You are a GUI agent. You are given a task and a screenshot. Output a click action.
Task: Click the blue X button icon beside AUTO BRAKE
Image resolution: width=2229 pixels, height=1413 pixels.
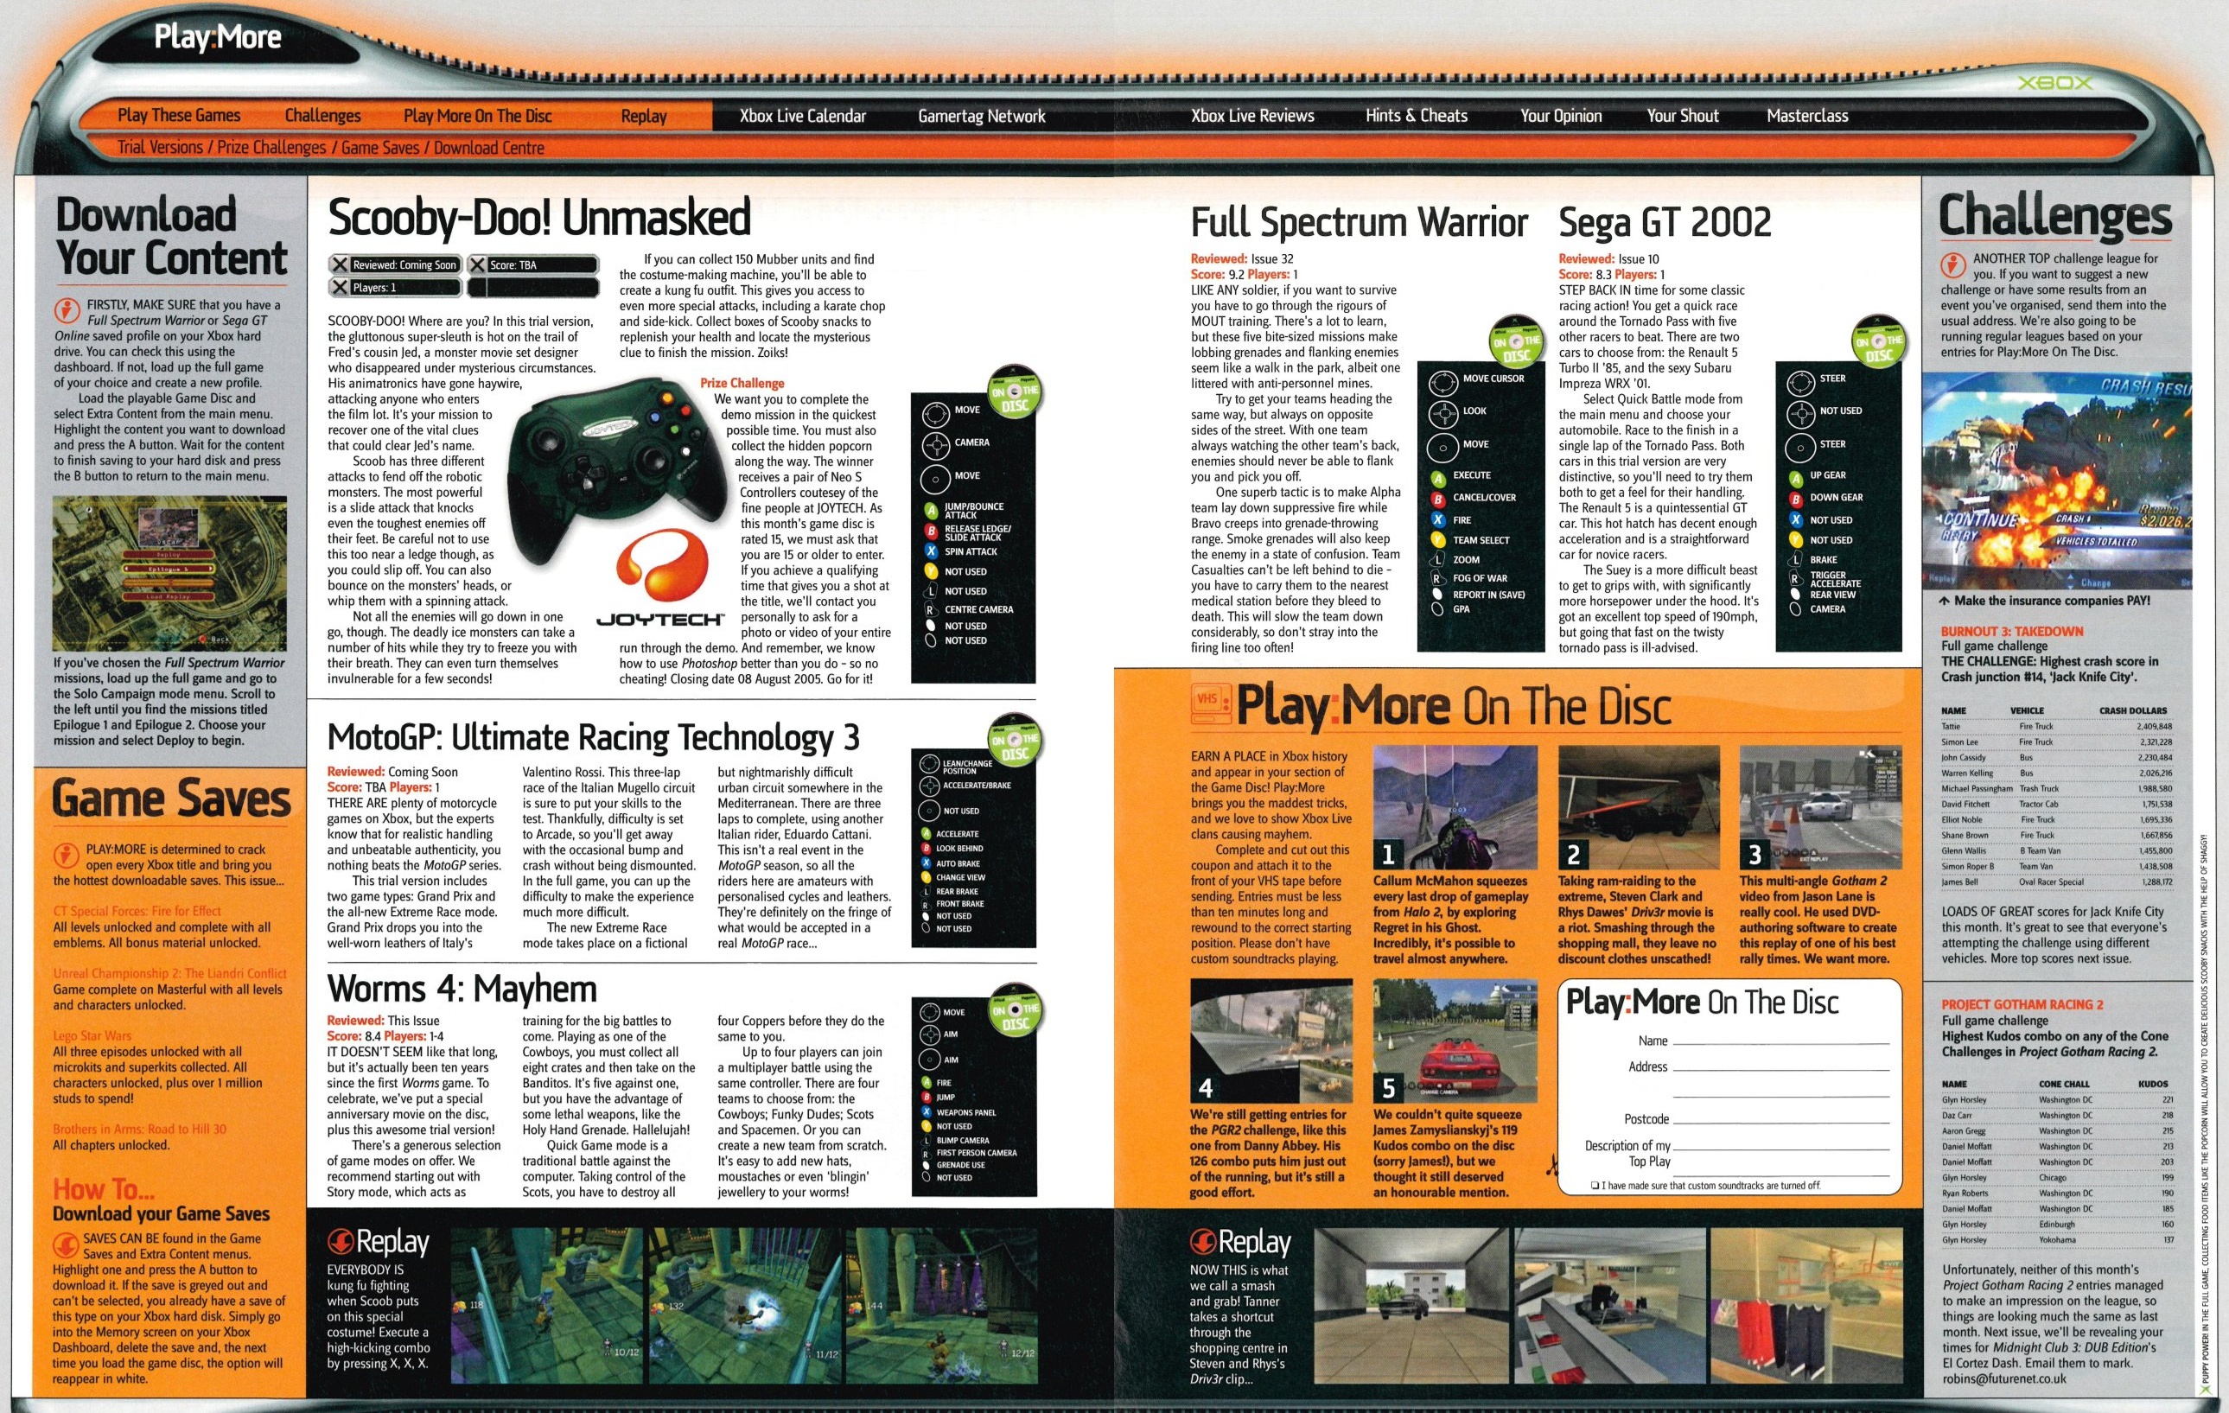click(926, 863)
